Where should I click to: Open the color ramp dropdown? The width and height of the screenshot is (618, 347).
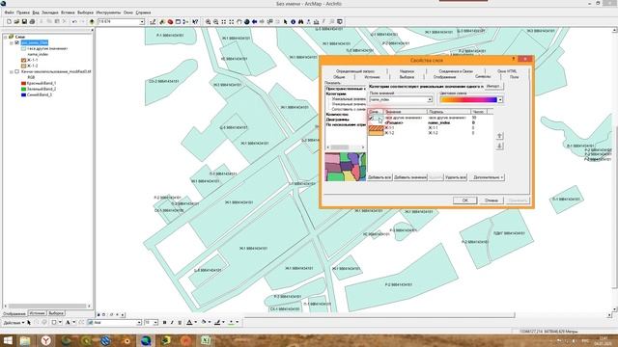[x=500, y=99]
